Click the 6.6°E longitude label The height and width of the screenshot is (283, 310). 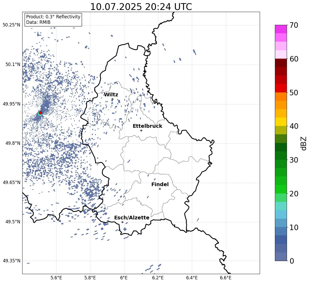pyautogui.click(x=226, y=278)
